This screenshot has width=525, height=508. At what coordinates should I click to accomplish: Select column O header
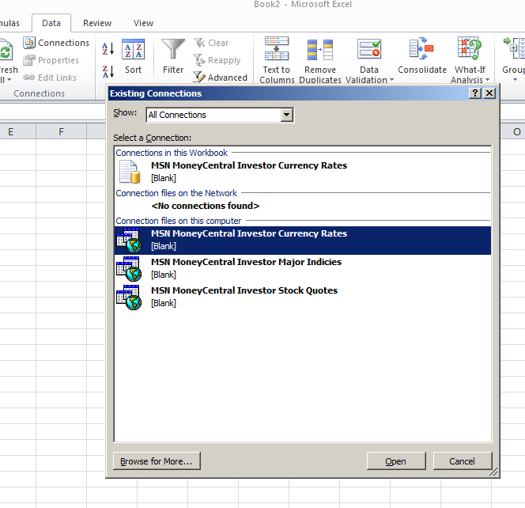516,131
